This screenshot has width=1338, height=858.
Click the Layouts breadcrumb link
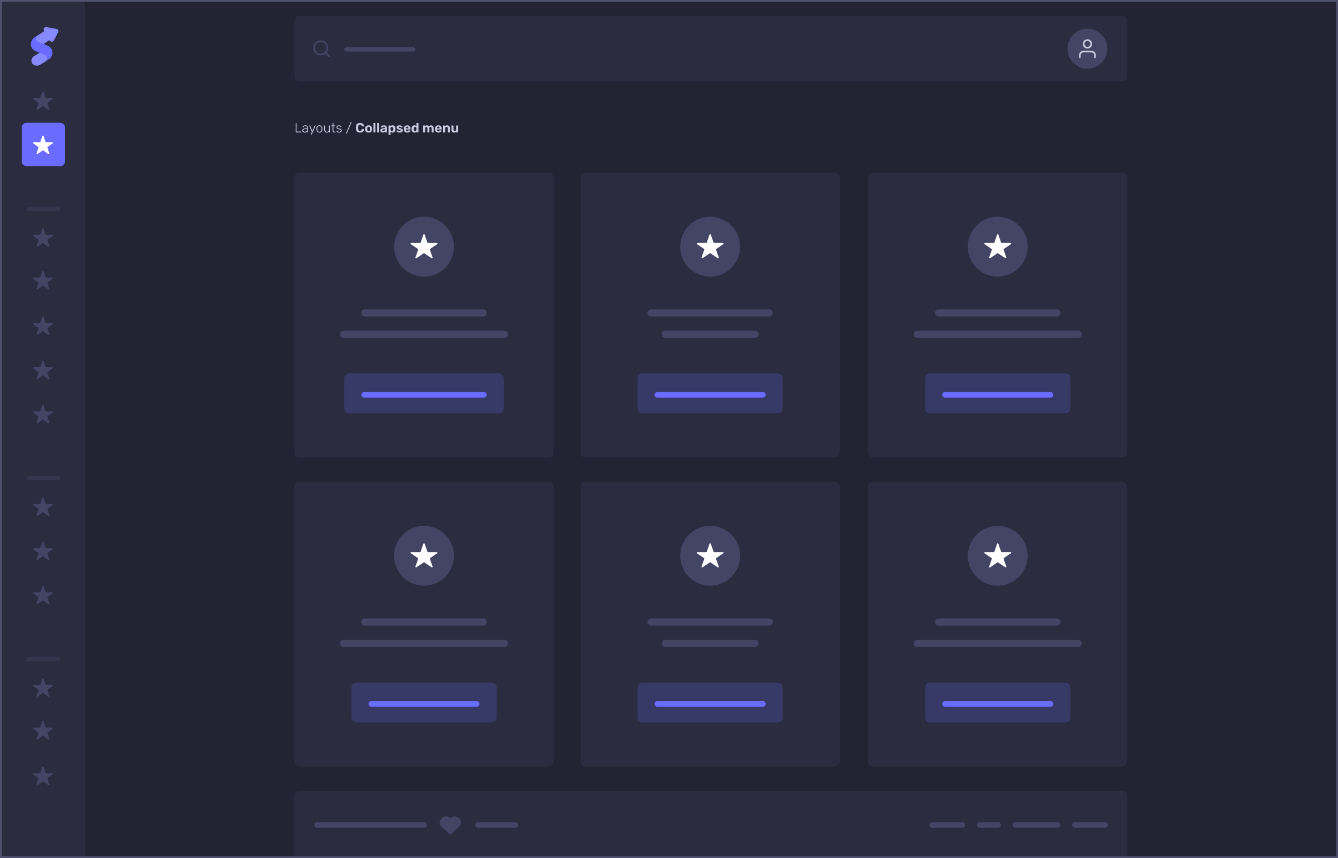318,128
